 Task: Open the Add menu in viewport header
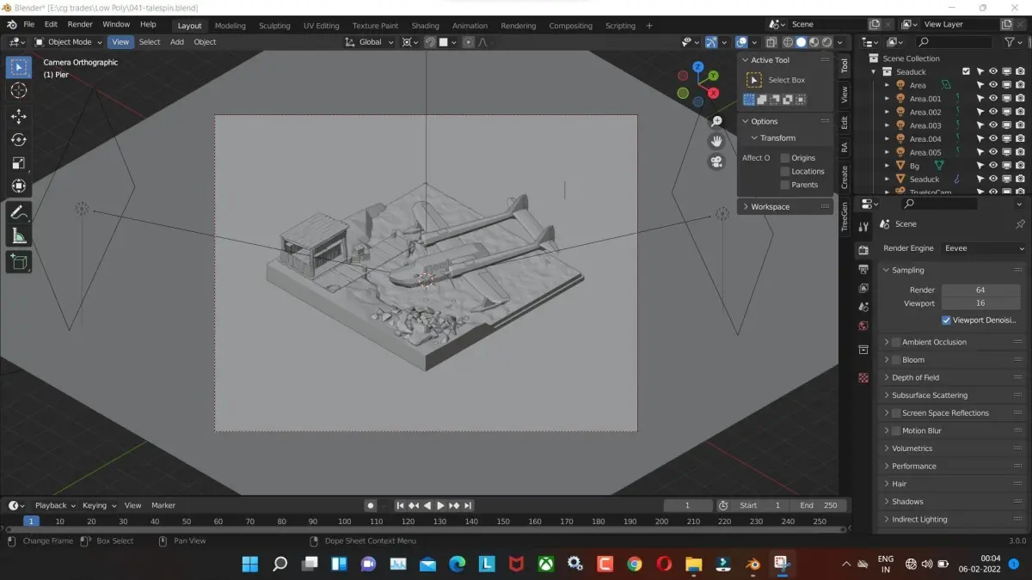coord(177,42)
